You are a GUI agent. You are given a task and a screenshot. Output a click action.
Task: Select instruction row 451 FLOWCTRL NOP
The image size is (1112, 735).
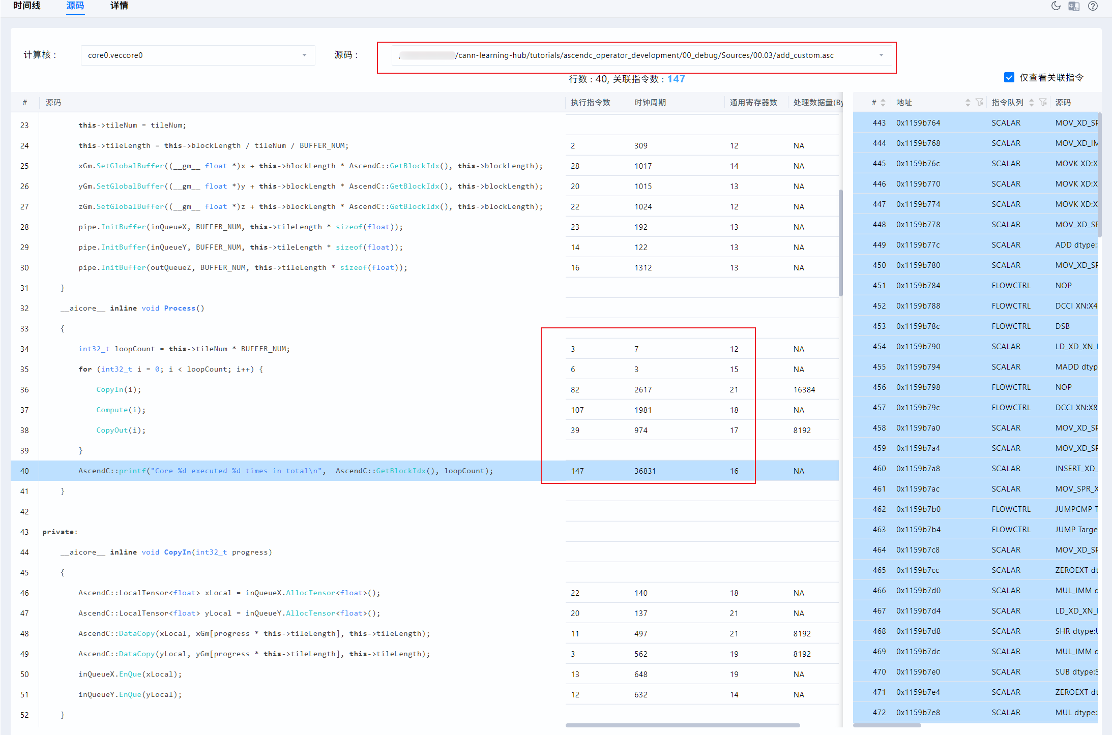click(975, 286)
